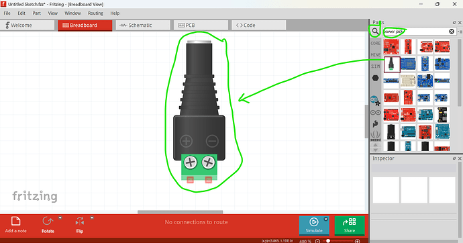Select the Arduino parts bin icon
The image size is (463, 243).
[375, 113]
